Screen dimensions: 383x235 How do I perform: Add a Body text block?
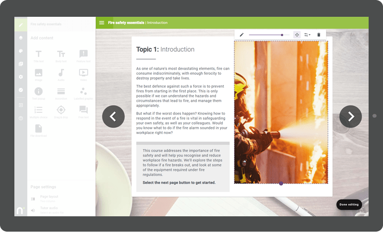click(61, 55)
